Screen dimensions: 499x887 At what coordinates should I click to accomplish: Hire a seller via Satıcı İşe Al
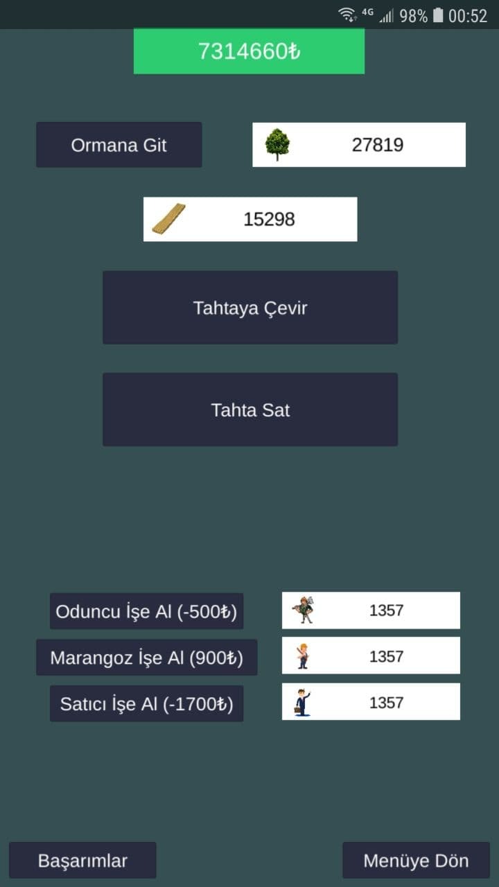pos(146,703)
